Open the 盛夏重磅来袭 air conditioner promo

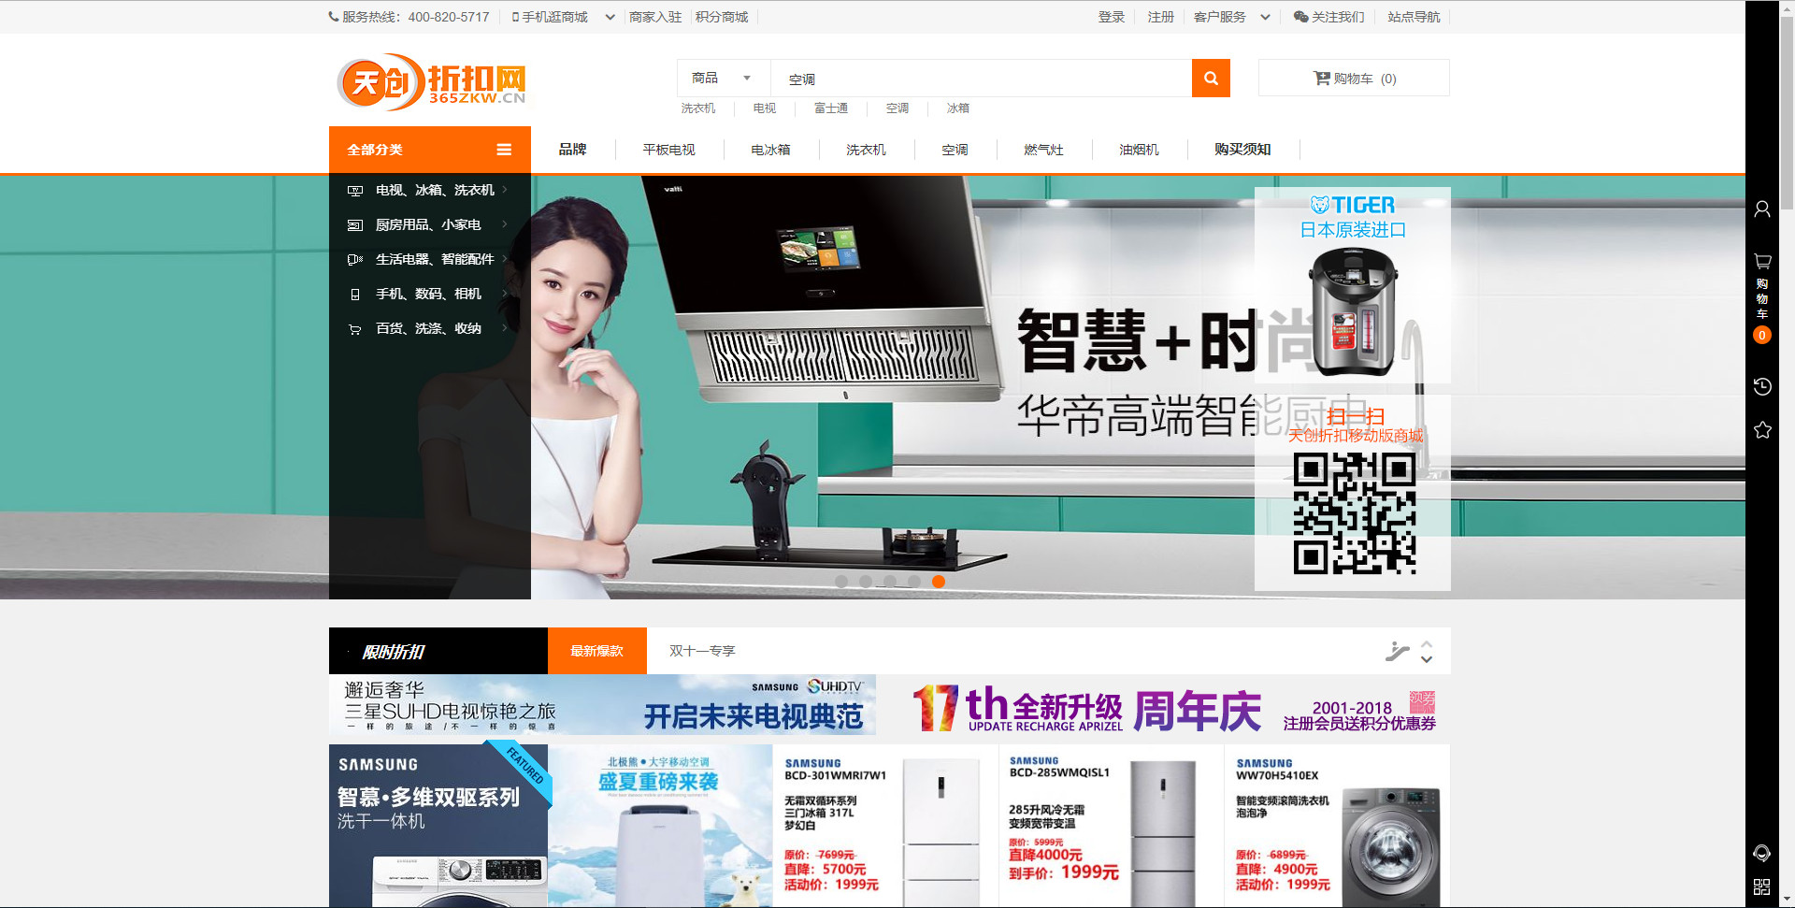[x=660, y=826]
